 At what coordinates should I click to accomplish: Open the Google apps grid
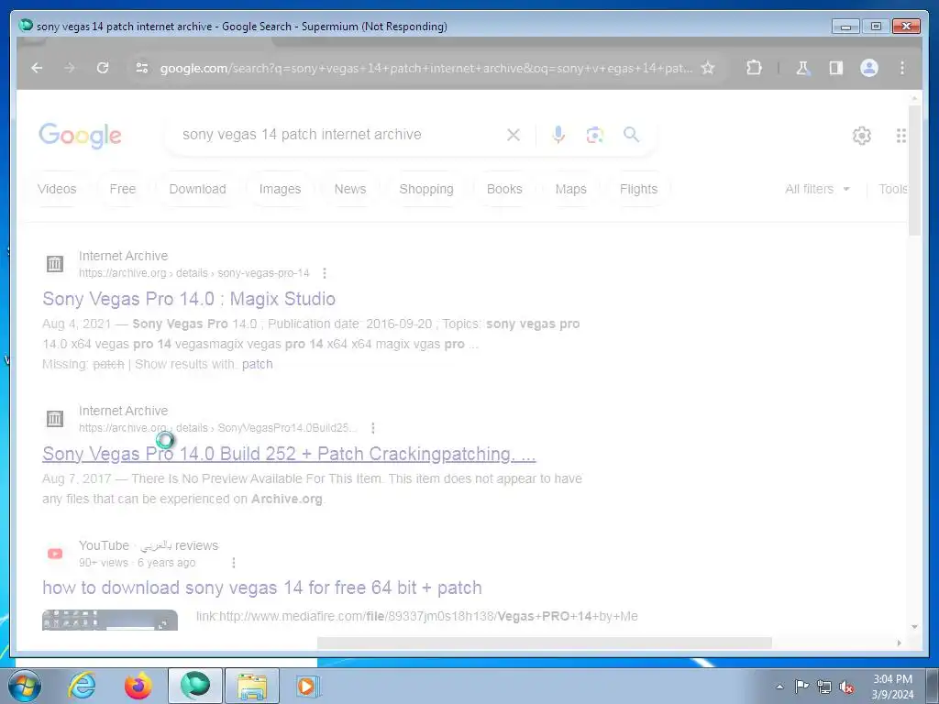[901, 136]
